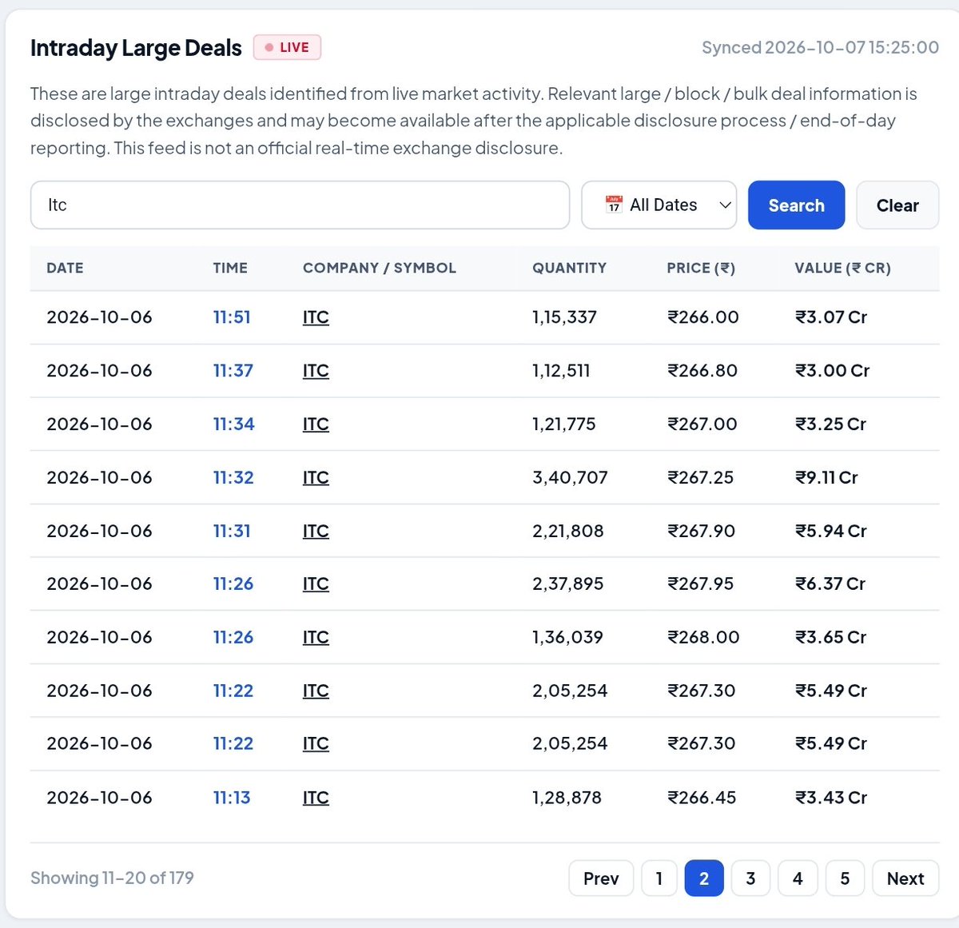Click the current page 2 button

tap(704, 878)
